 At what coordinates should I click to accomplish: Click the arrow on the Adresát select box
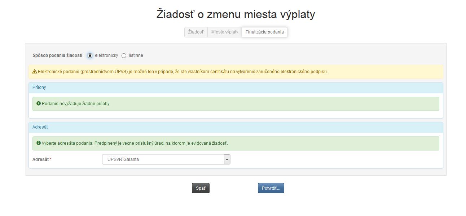(227, 159)
